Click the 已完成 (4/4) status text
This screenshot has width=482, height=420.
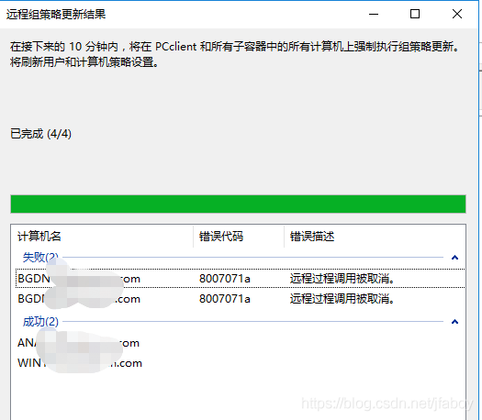click(41, 134)
